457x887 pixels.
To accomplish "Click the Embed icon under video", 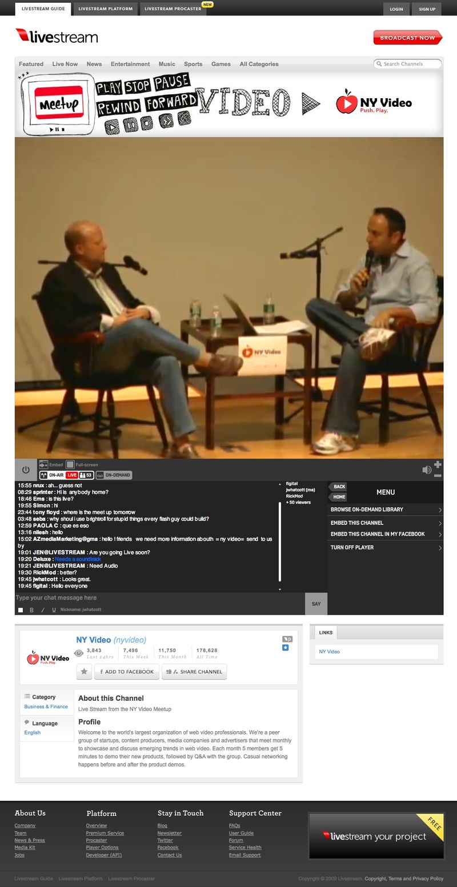I will [x=43, y=464].
